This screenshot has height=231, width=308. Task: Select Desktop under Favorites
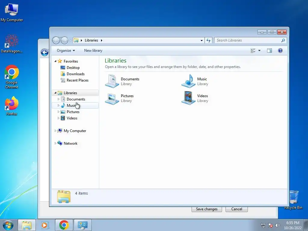pos(73,68)
